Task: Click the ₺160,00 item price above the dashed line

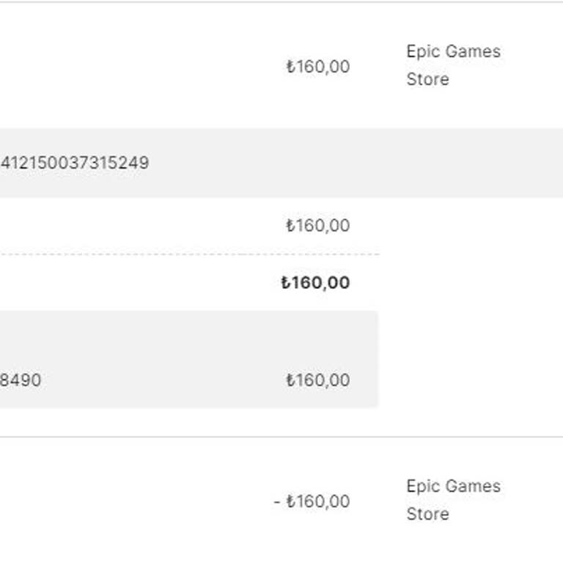Action: pos(317,226)
